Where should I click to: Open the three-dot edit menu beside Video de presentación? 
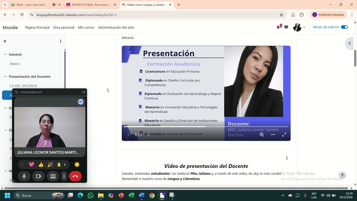(x=287, y=158)
